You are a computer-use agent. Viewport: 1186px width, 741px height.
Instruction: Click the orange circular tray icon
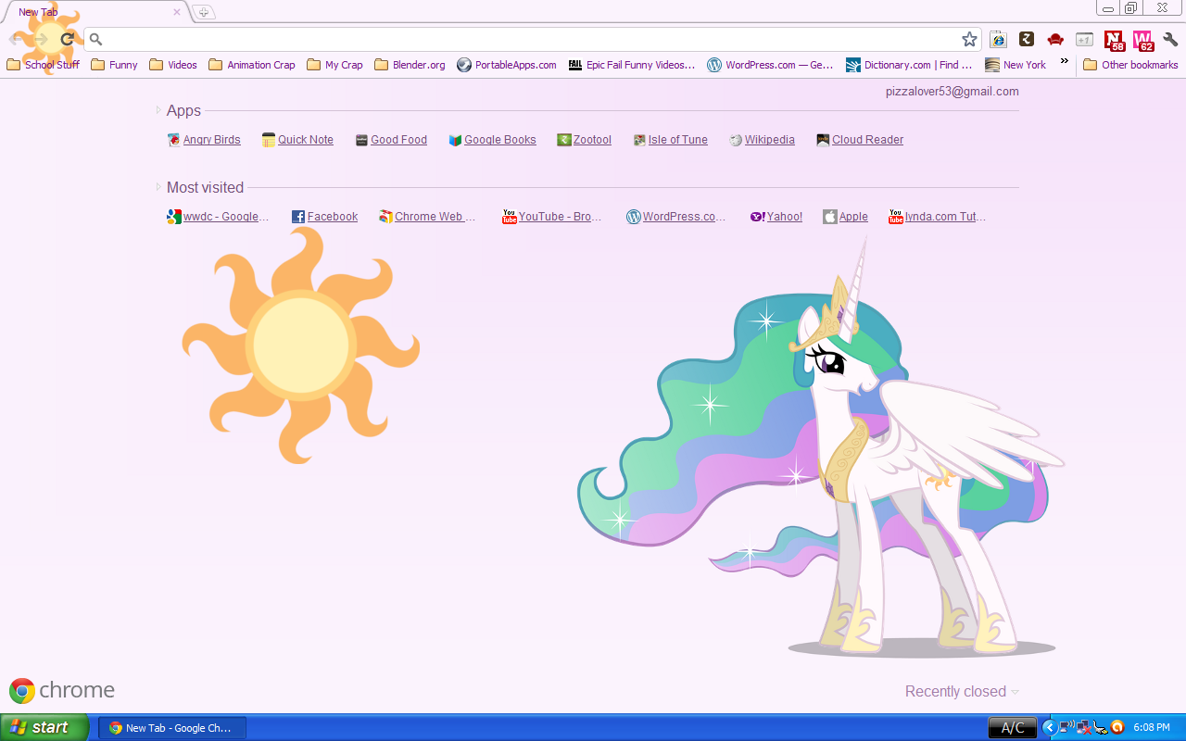coord(1117,727)
